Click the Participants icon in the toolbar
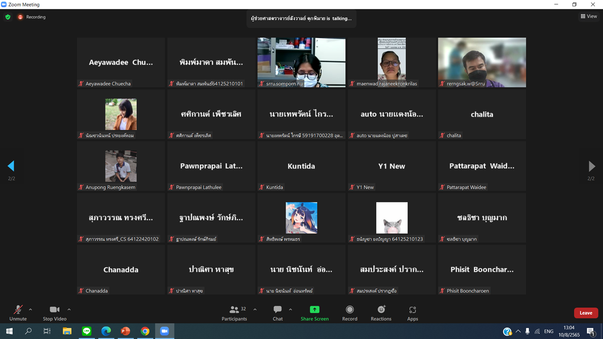 (234, 310)
